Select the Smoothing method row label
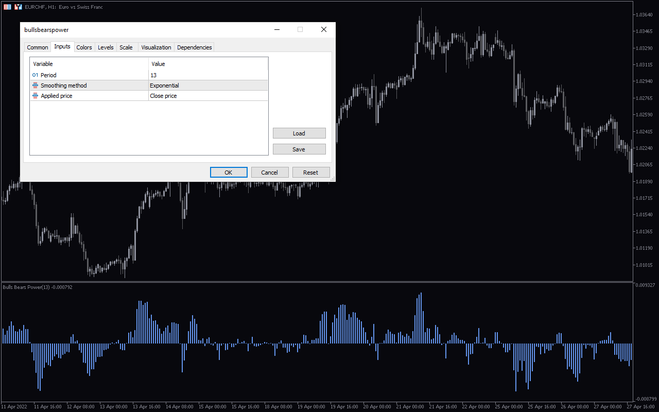Viewport: 659px width, 412px height. pyautogui.click(x=64, y=85)
